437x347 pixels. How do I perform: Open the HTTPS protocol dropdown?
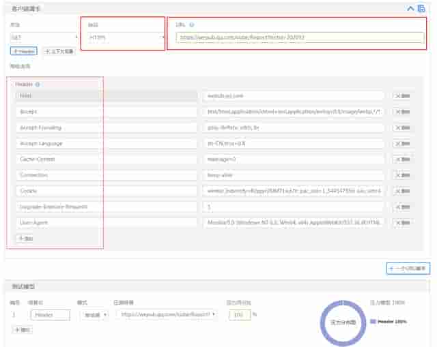point(126,37)
